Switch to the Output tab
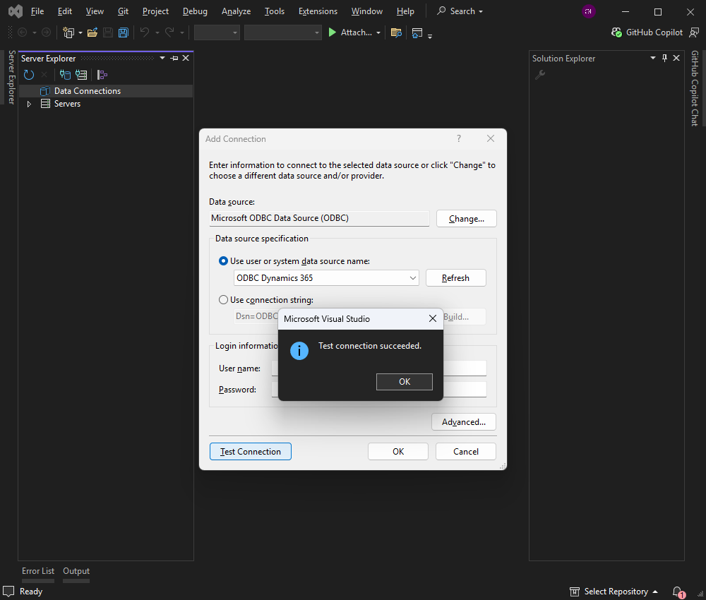This screenshot has width=706, height=600. coord(76,571)
